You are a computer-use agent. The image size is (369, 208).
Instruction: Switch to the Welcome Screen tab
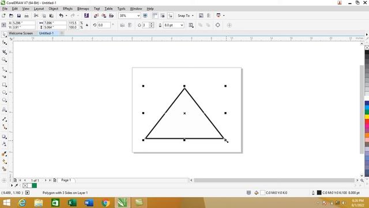tap(21, 34)
